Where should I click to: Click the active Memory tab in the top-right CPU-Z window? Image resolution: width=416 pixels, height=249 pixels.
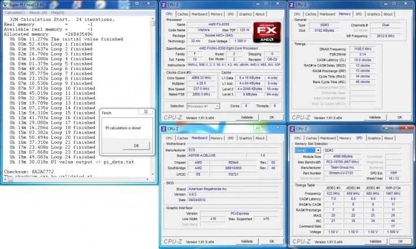point(344,14)
